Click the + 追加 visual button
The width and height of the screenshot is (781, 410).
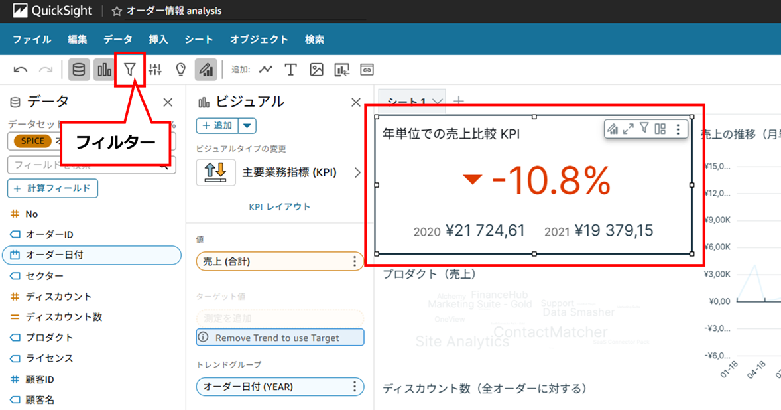coord(217,125)
